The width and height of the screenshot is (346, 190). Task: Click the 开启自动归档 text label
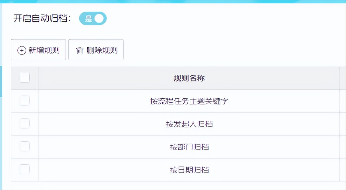(x=41, y=18)
